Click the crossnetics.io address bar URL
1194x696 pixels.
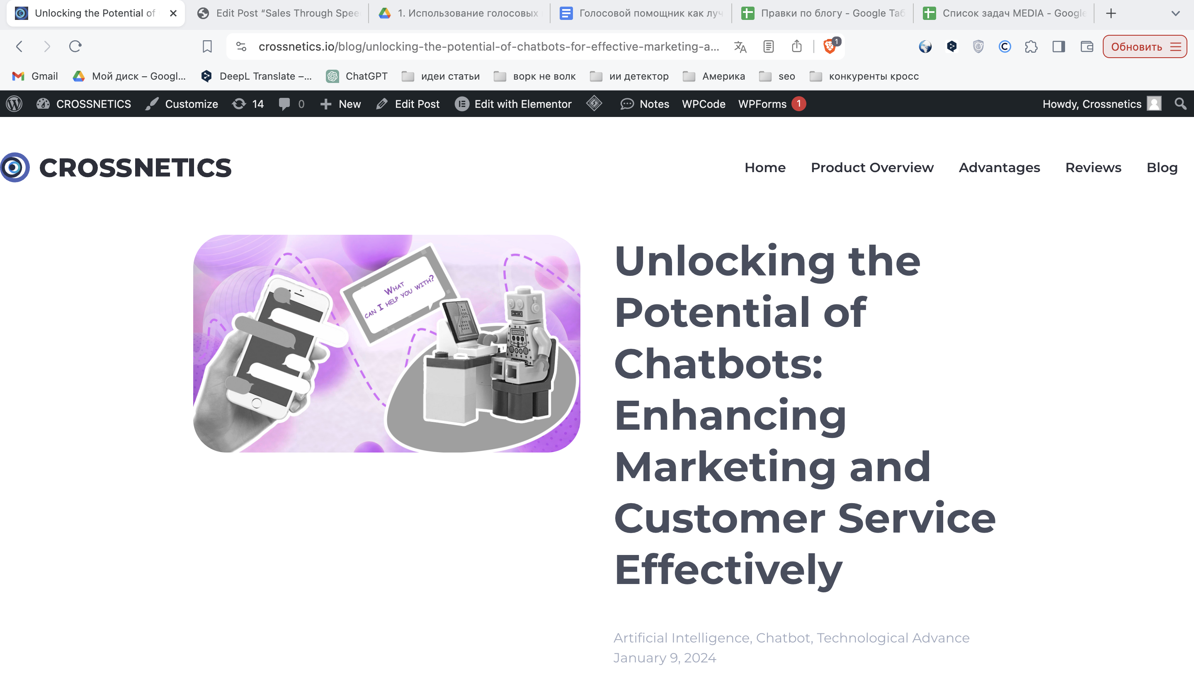pyautogui.click(x=488, y=46)
